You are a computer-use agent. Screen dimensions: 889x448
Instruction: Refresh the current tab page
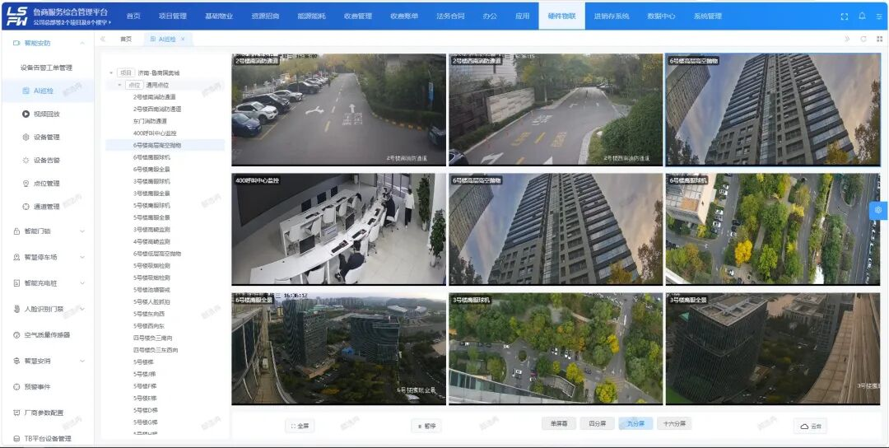863,40
